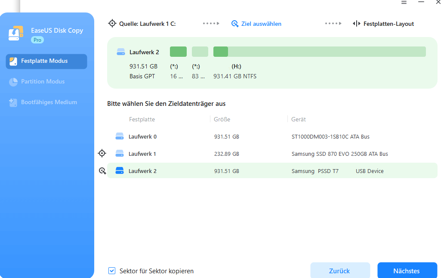447x278 pixels.
Task: Click target marker icon beside Laufwerk 2
Action: 102,171
